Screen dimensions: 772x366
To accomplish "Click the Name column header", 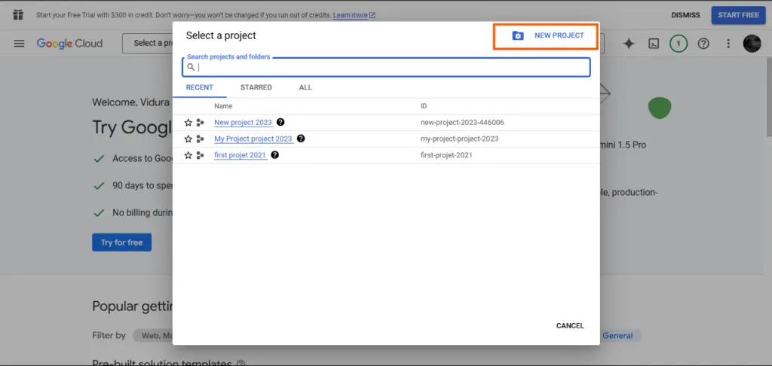I will pyautogui.click(x=223, y=105).
